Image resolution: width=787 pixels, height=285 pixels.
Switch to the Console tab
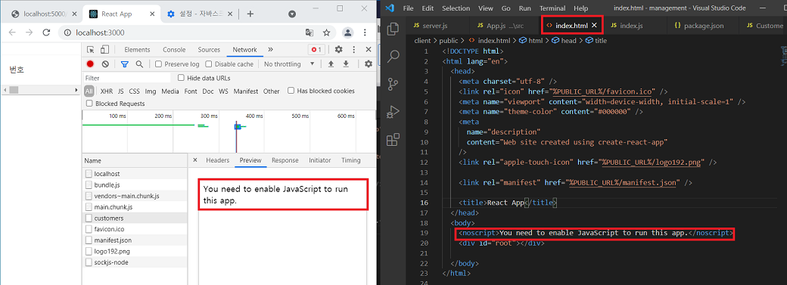174,50
